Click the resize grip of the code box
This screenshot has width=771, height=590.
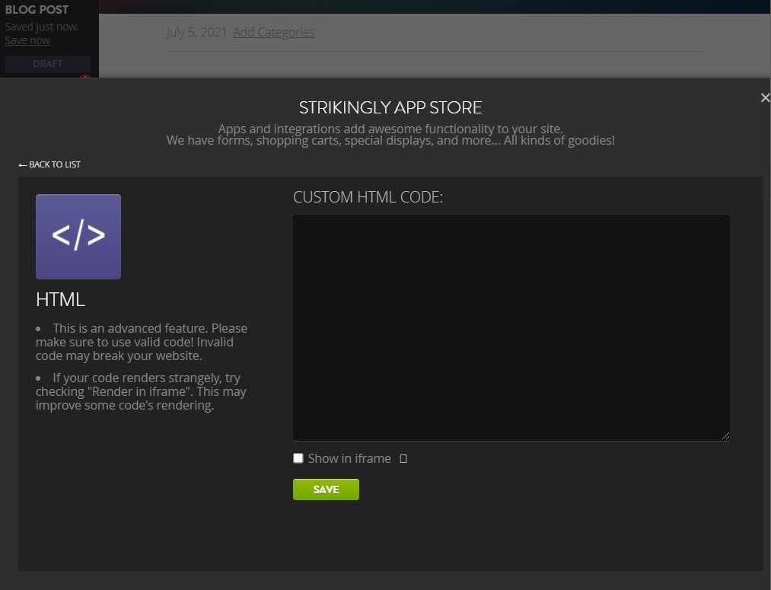coord(725,435)
